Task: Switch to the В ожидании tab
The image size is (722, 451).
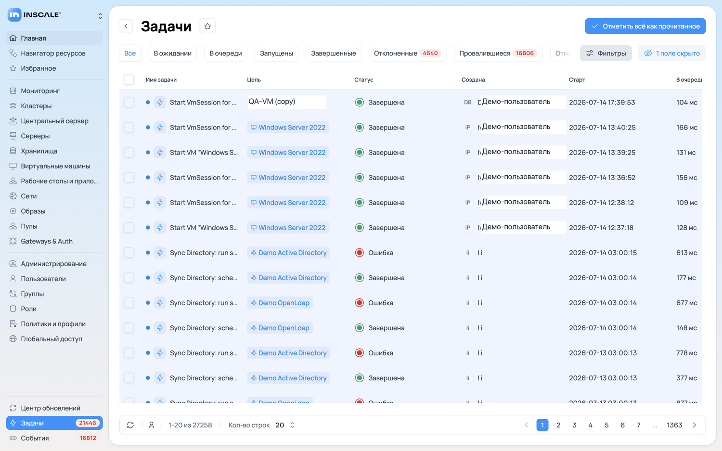Action: tap(173, 53)
